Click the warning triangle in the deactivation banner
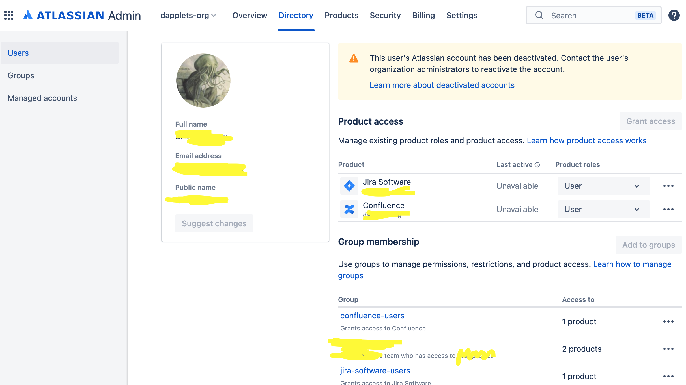Image resolution: width=686 pixels, height=385 pixels. (353, 58)
